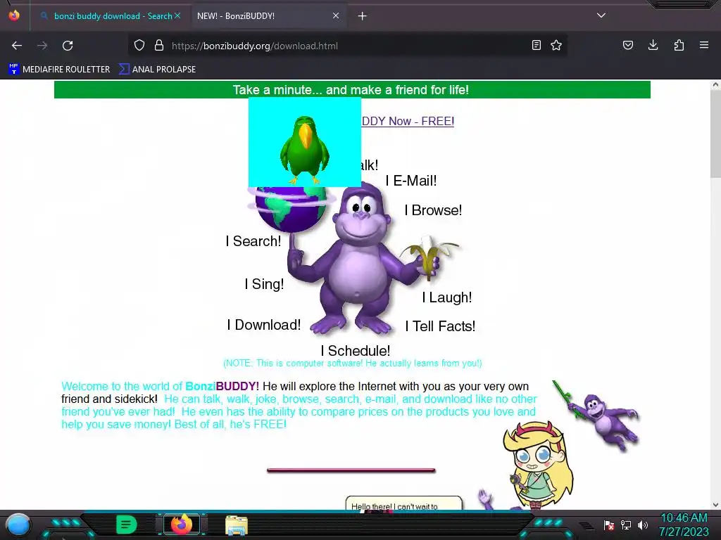This screenshot has height=540, width=721.
Task: Click the Firefox logo in tab bar
Action: pos(14,15)
